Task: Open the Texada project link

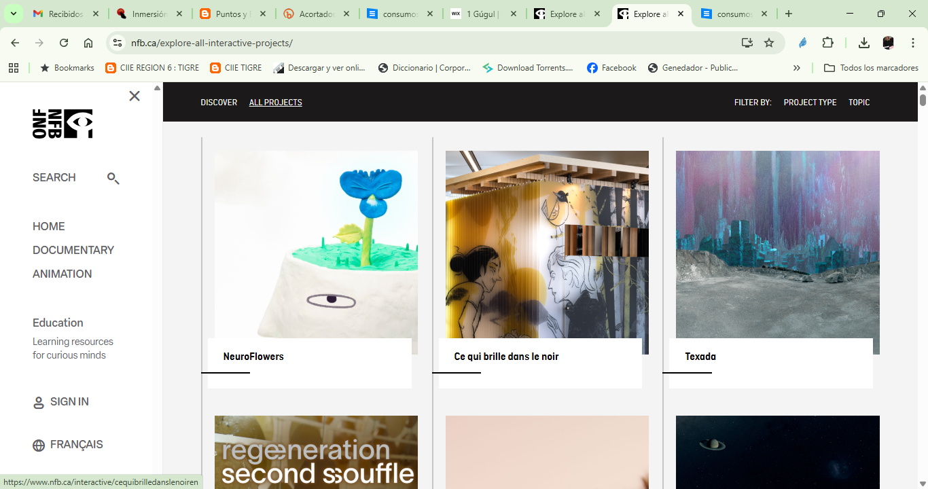Action: click(x=699, y=356)
